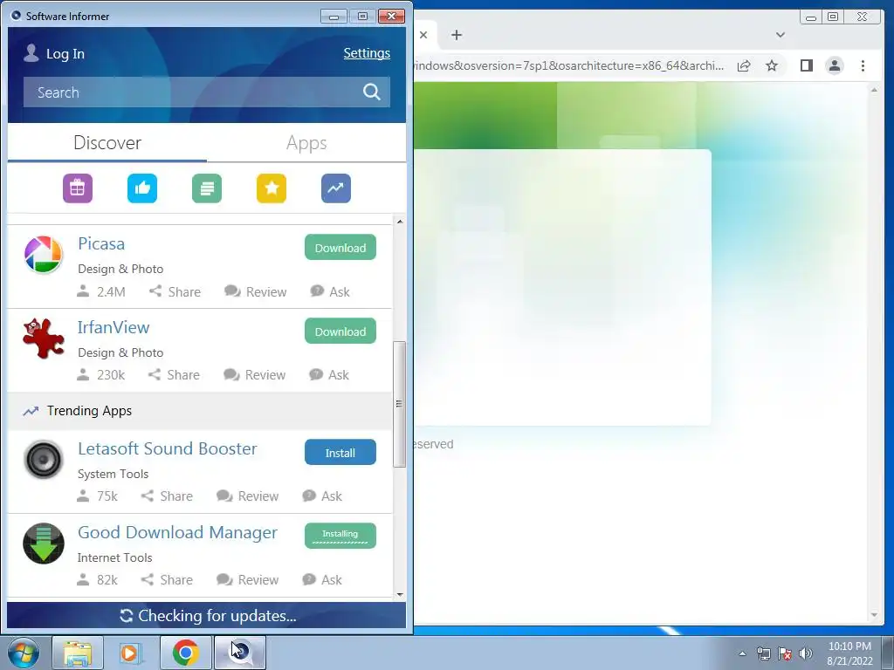Open the trending chart category icon
This screenshot has height=670, width=894.
(x=336, y=188)
